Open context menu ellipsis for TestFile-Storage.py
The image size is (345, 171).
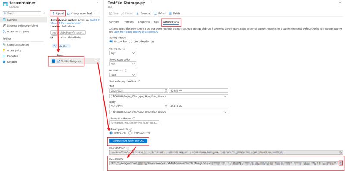point(97,61)
